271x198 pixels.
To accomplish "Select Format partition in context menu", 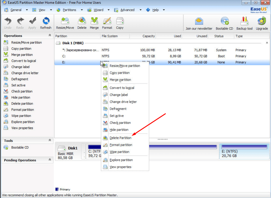I will click(121, 145).
